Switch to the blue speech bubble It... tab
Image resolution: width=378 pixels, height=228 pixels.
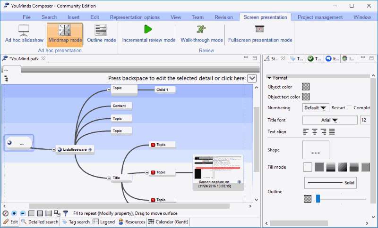coord(332,58)
